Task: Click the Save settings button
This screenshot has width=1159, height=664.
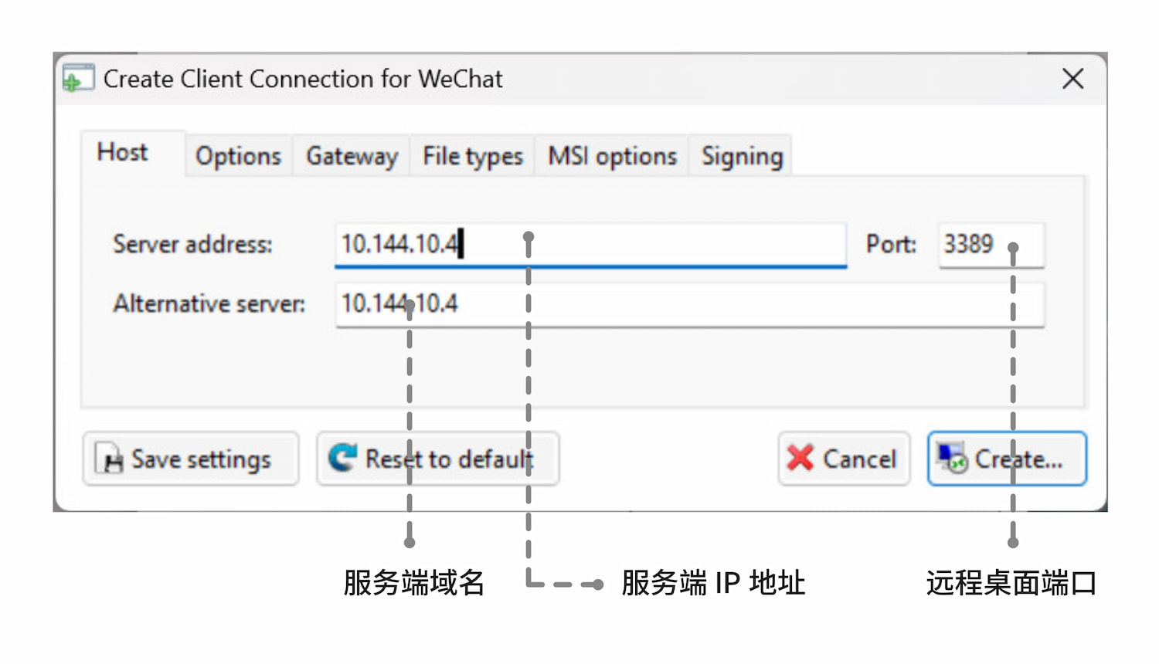Action: [191, 459]
